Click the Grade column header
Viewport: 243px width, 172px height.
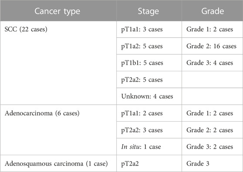(213, 11)
